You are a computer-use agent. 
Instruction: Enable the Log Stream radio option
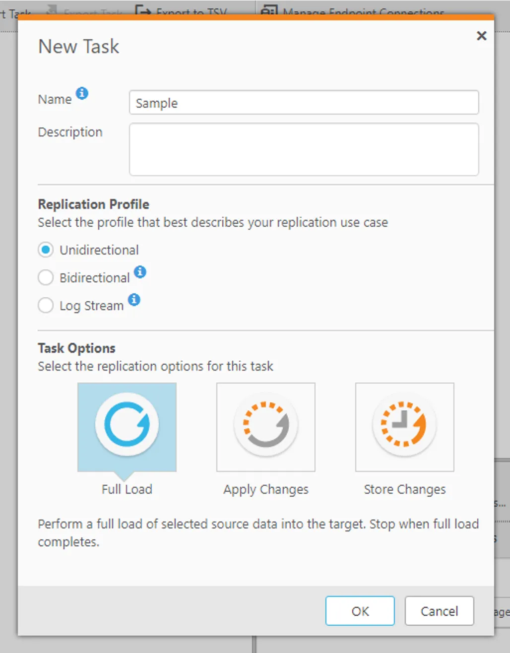point(46,306)
